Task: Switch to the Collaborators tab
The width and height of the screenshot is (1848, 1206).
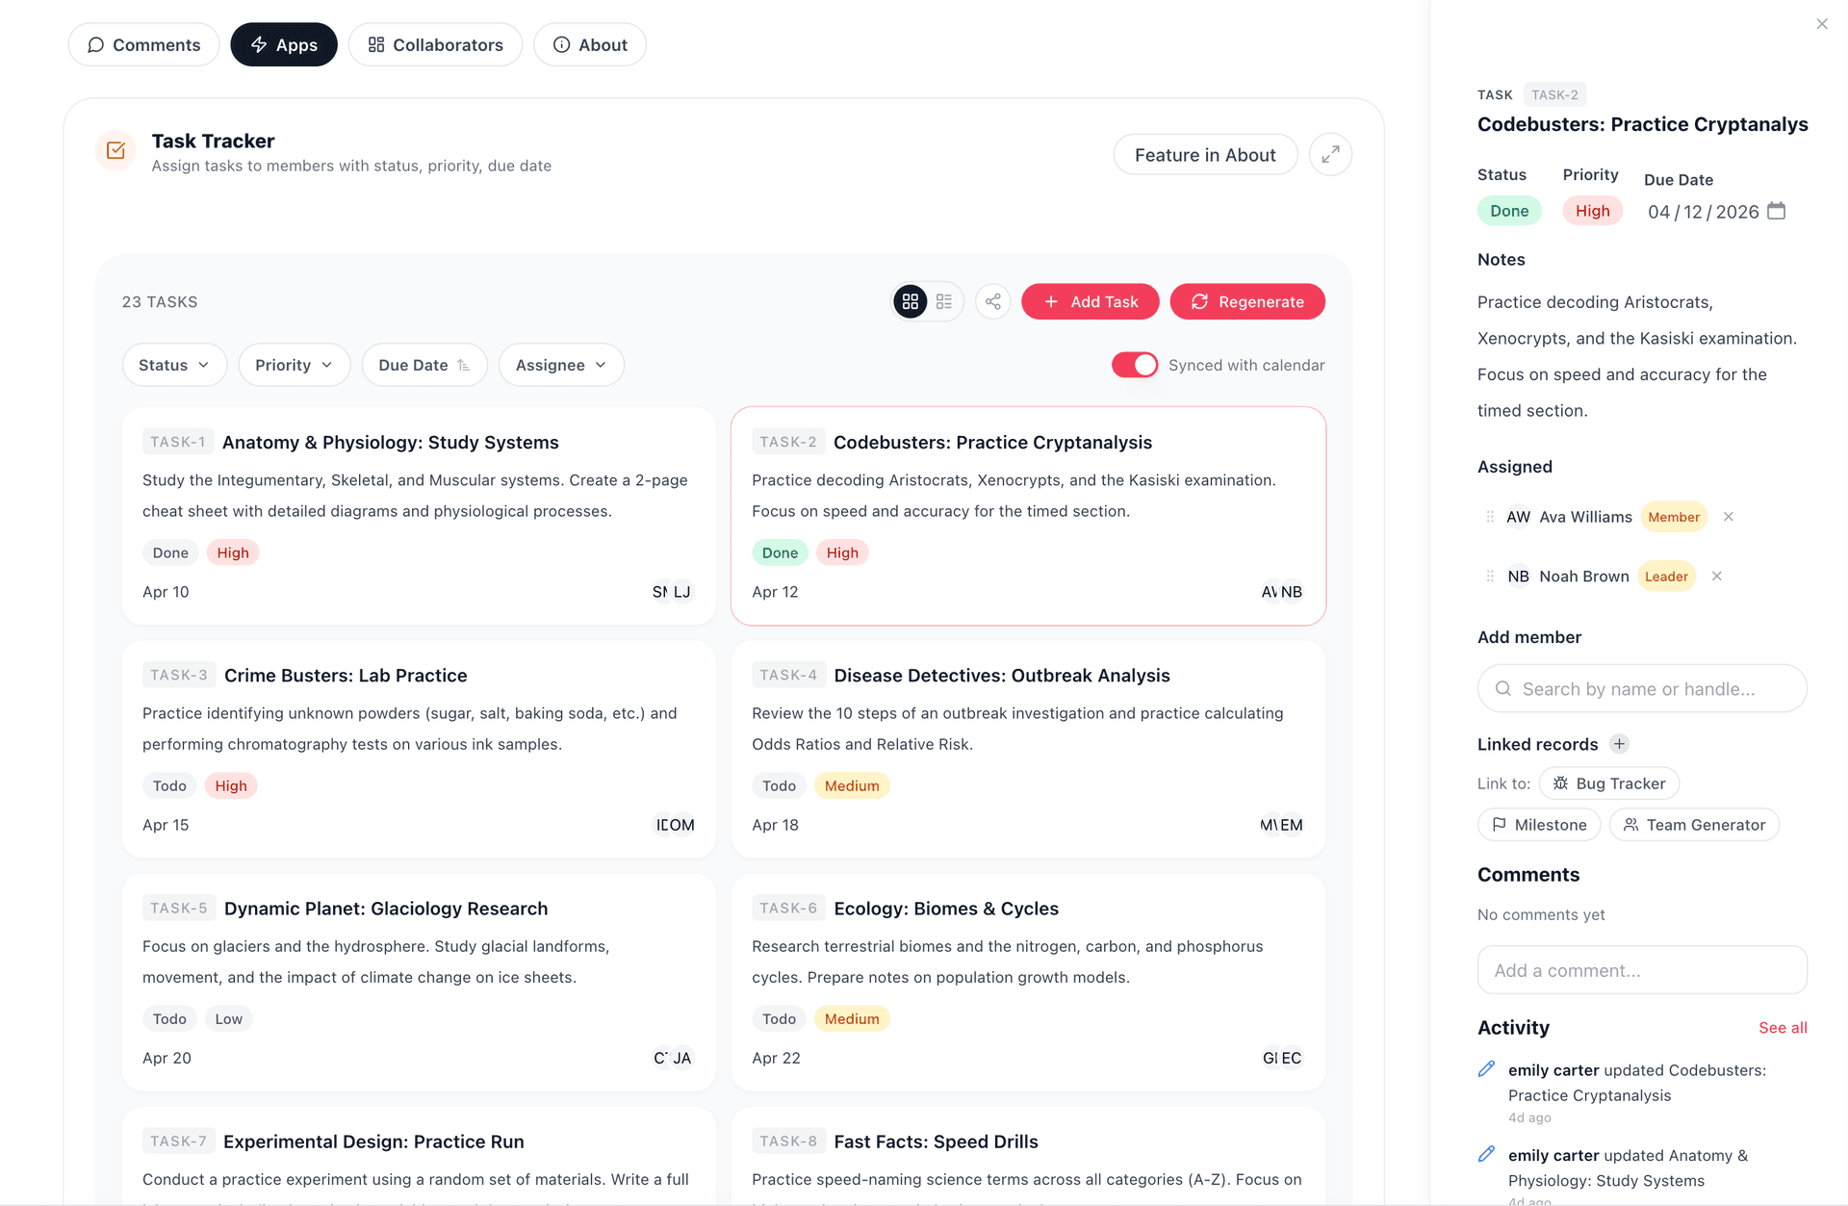Action: pyautogui.click(x=435, y=44)
